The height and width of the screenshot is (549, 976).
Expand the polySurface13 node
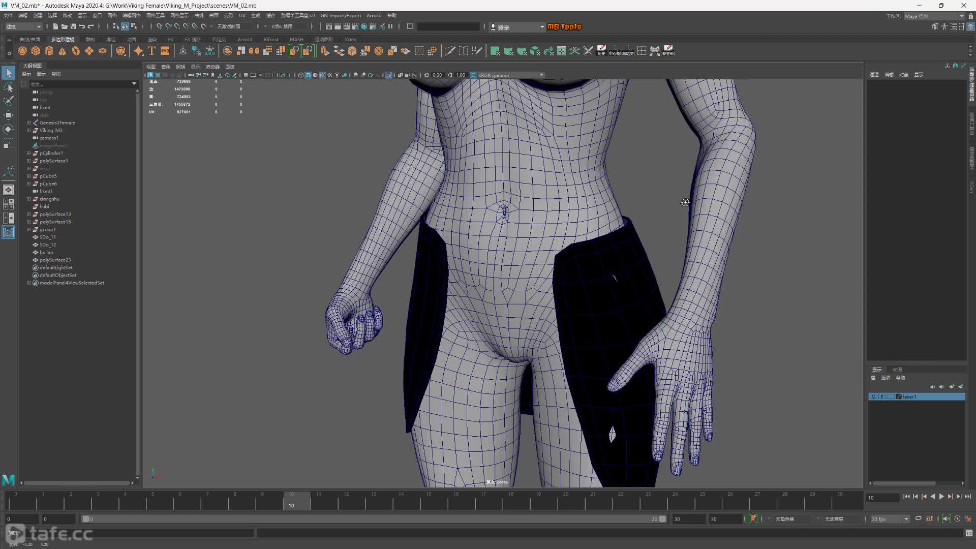coord(29,214)
